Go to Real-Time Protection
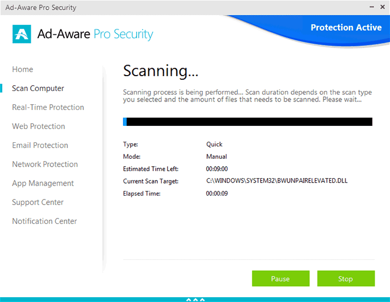 (x=48, y=107)
